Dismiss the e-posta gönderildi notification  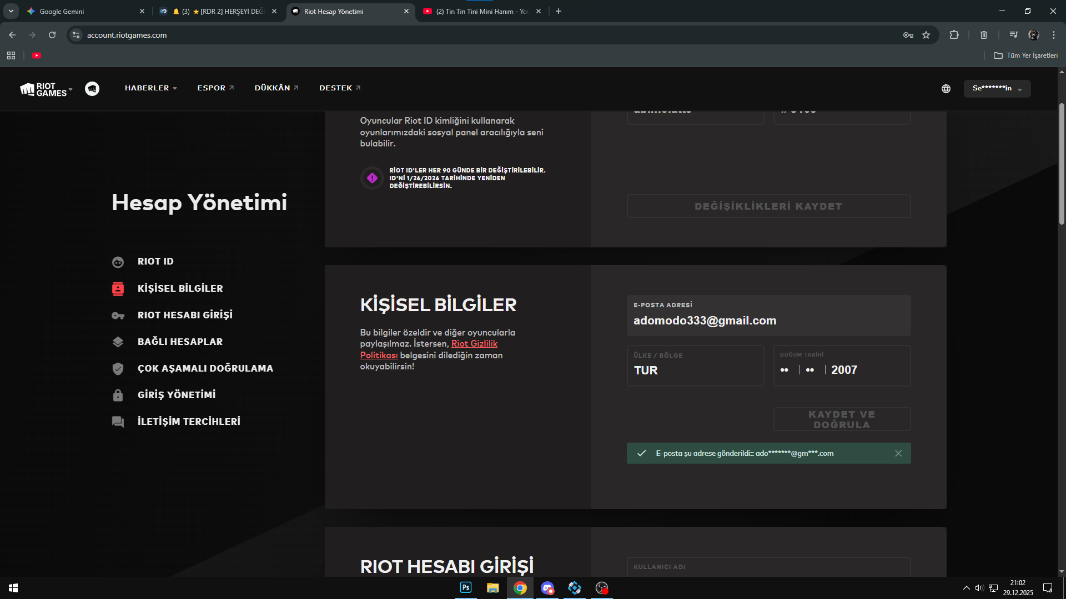click(898, 453)
